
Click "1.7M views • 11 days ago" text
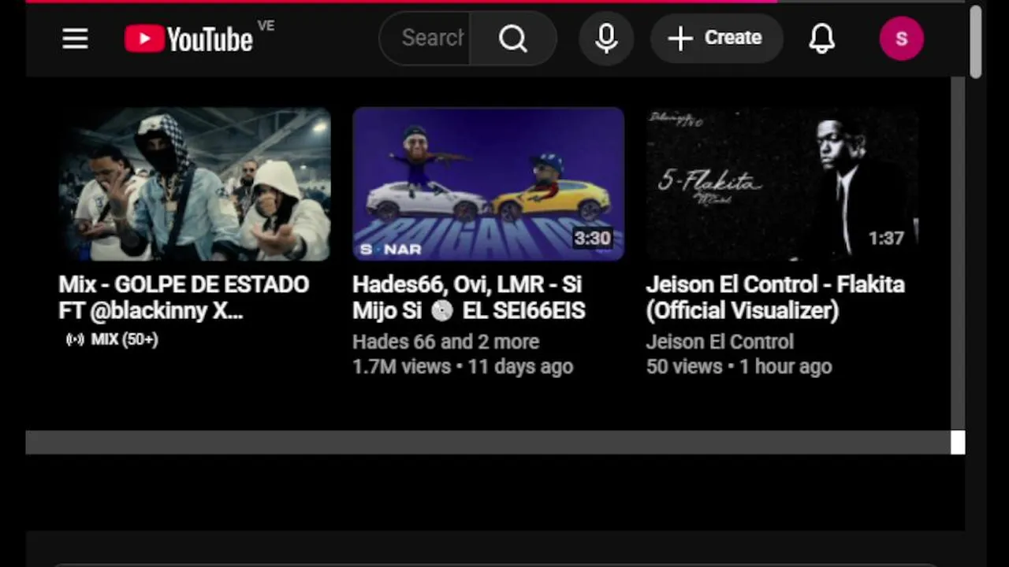click(463, 366)
